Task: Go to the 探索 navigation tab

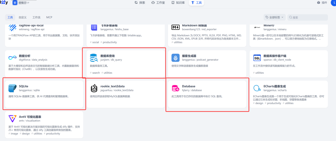Action: (140, 3)
